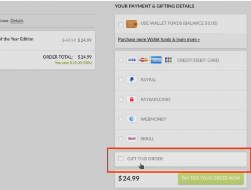Click the American Express logo
Screen dimensions: 251x190
click(156, 60)
